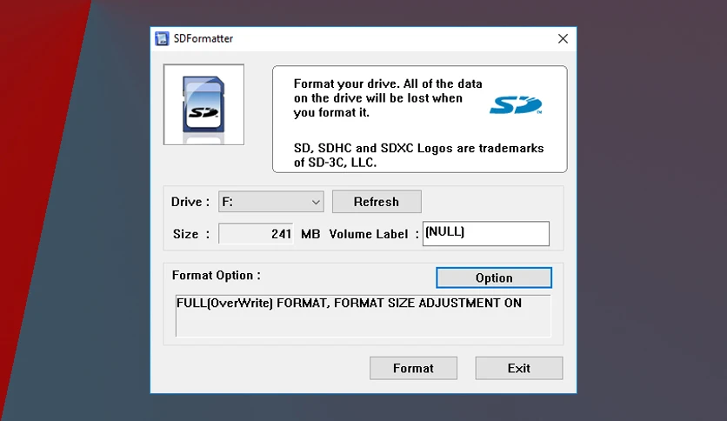Click the Size field showing 241
Image resolution: width=727 pixels, height=421 pixels.
pos(256,234)
